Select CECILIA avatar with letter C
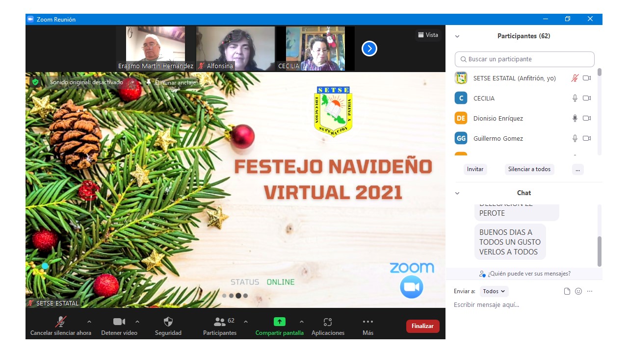The width and height of the screenshot is (628, 353). pos(461,98)
